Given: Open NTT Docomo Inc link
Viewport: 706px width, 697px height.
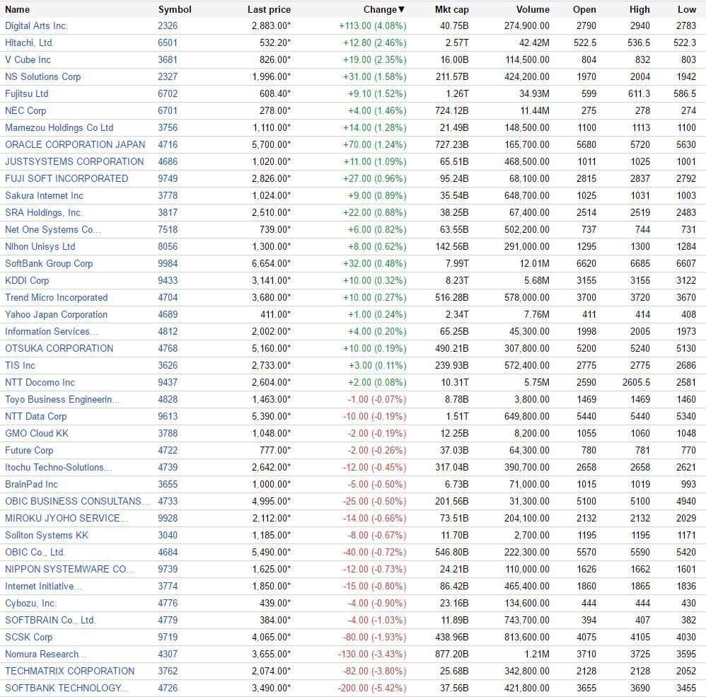Looking at the screenshot, I should coord(40,383).
